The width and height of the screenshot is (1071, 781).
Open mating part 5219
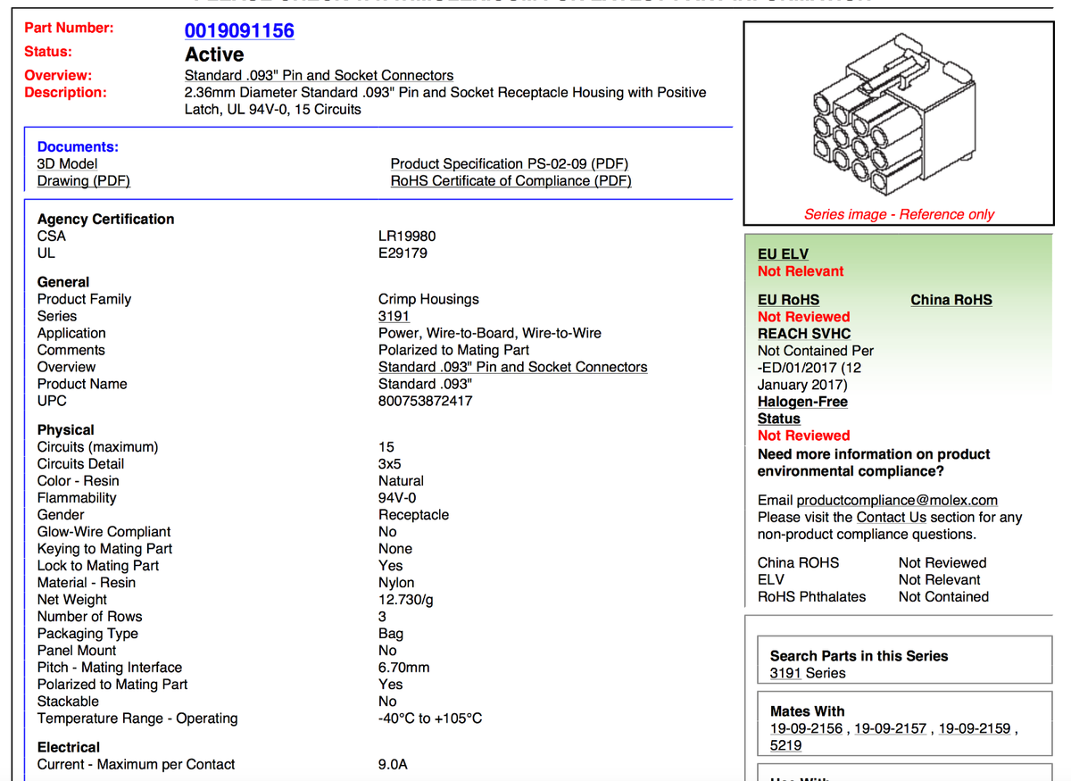tap(785, 746)
